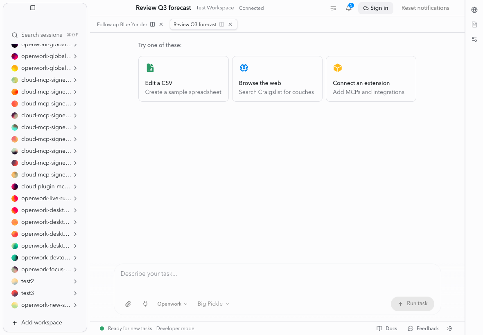Click the split-pane icon on Follow up Blue Yonder tab
The height and width of the screenshot is (335, 483).
click(153, 24)
